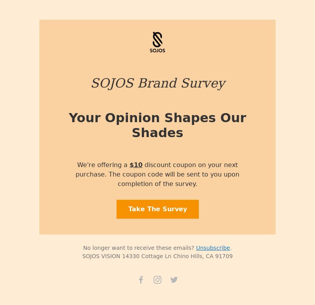315x305 pixels.
Task: Click the SOJOS logo at top
Action: pos(157,42)
